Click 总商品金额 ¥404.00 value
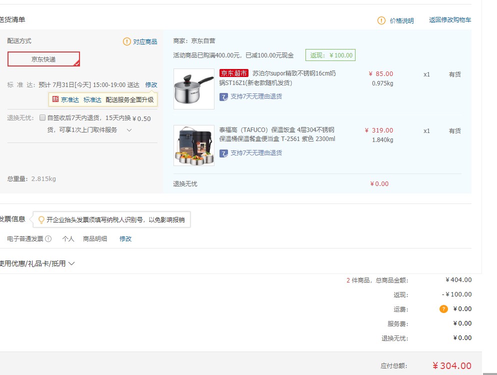497x375 pixels. 458,280
